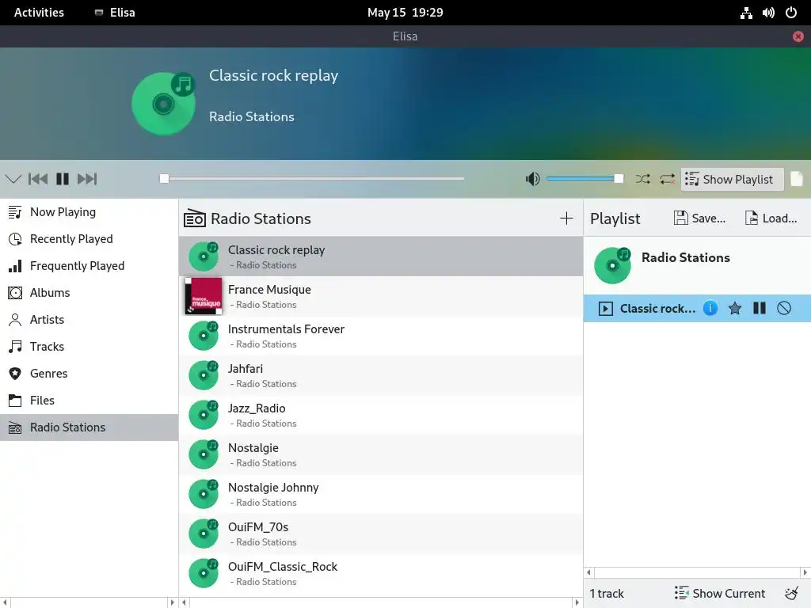The image size is (811, 608).
Task: Open the network status icon
Action: (x=746, y=13)
